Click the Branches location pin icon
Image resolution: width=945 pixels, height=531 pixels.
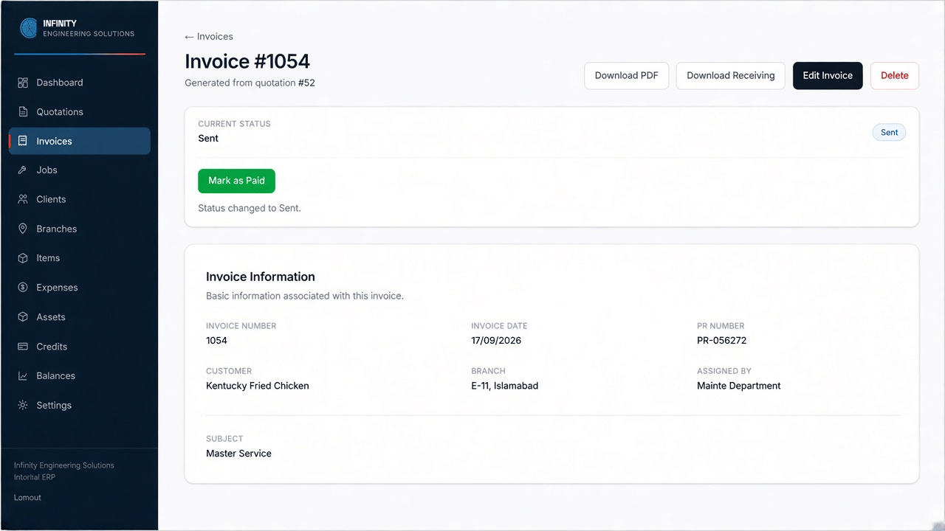(x=23, y=229)
